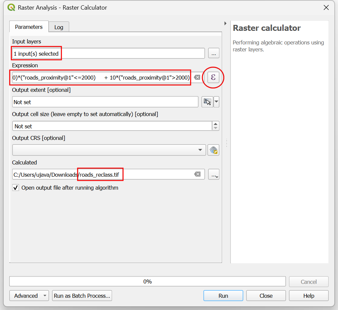The image size is (338, 310).
Task: Select the Parameters tab
Action: 29,27
